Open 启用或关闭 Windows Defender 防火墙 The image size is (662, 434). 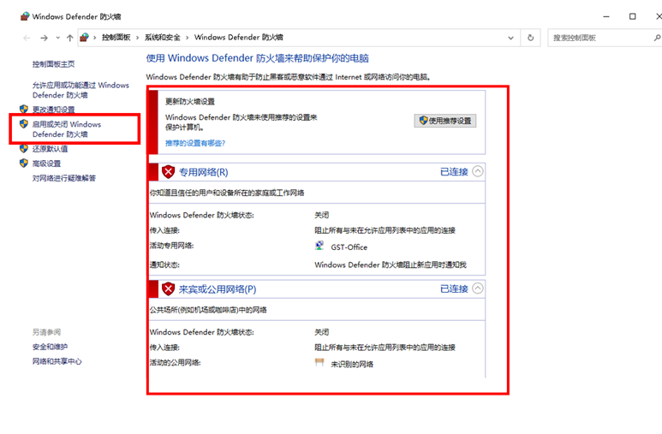67,129
